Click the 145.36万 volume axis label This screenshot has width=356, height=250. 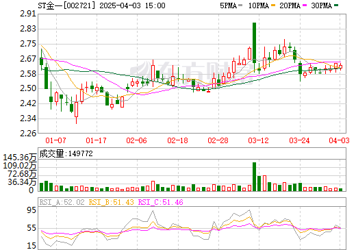pos(20,158)
